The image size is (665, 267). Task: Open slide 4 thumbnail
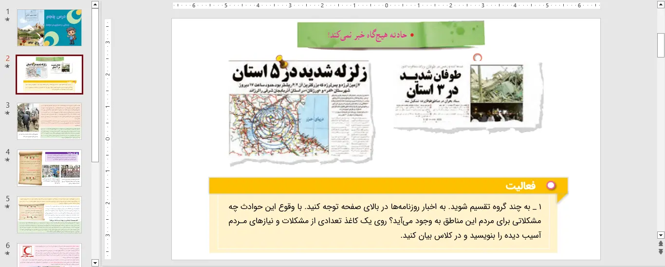[x=49, y=168]
